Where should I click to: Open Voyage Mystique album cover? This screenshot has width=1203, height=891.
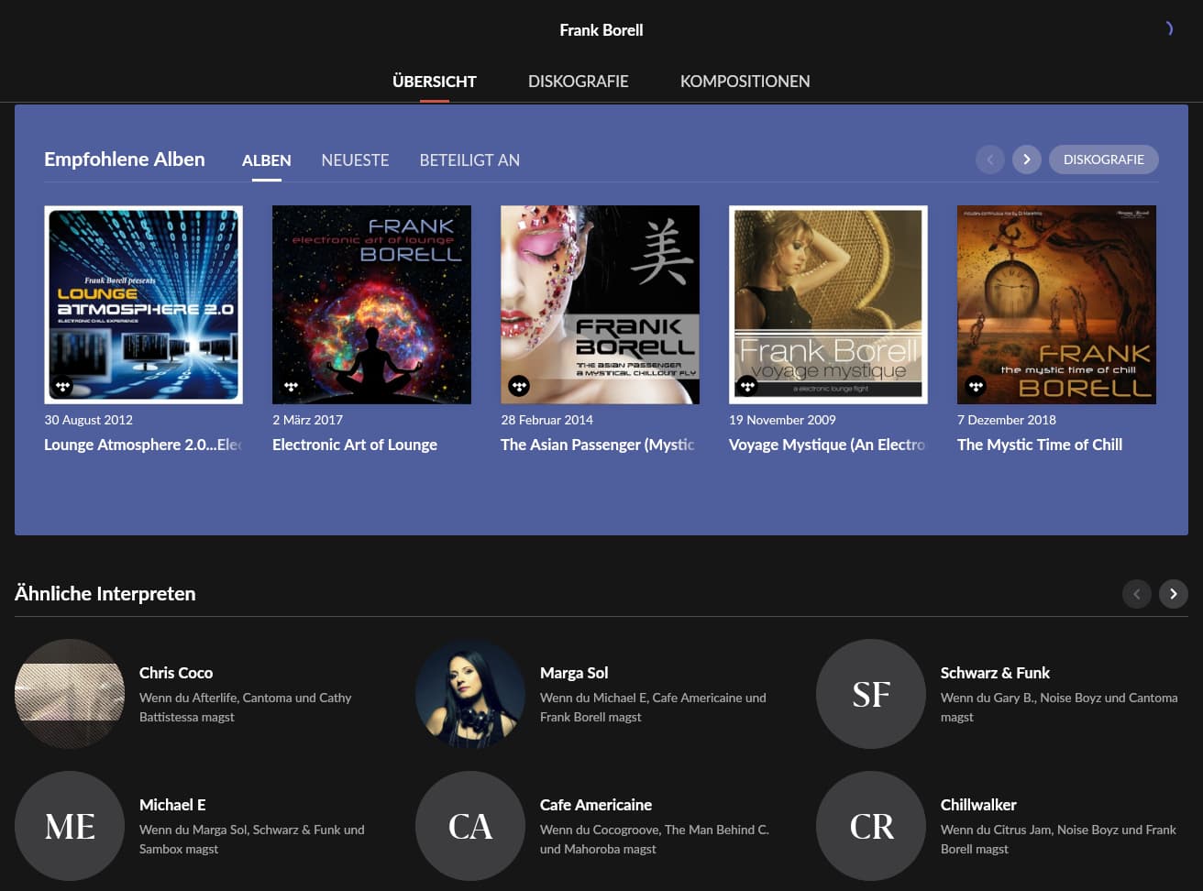point(828,304)
